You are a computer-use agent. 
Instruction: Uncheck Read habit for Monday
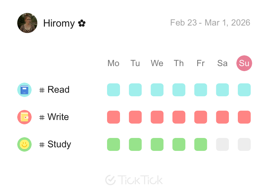click(114, 90)
